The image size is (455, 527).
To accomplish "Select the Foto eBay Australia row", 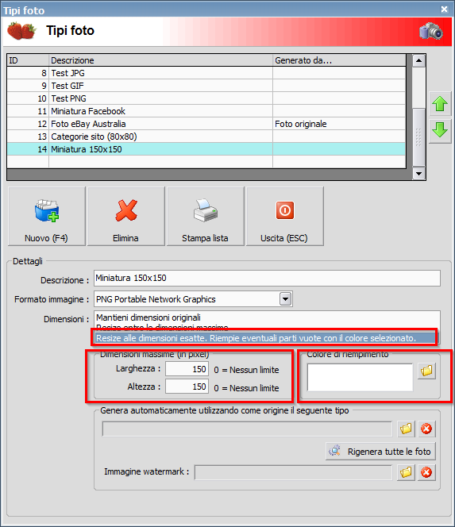I will pyautogui.click(x=206, y=124).
